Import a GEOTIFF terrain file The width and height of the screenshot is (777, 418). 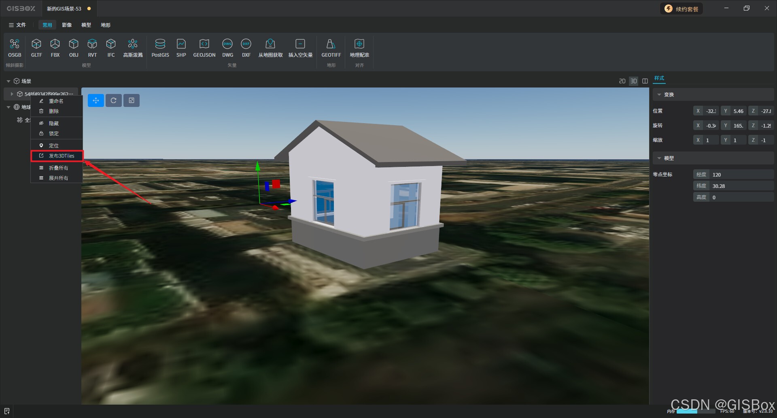(x=331, y=48)
